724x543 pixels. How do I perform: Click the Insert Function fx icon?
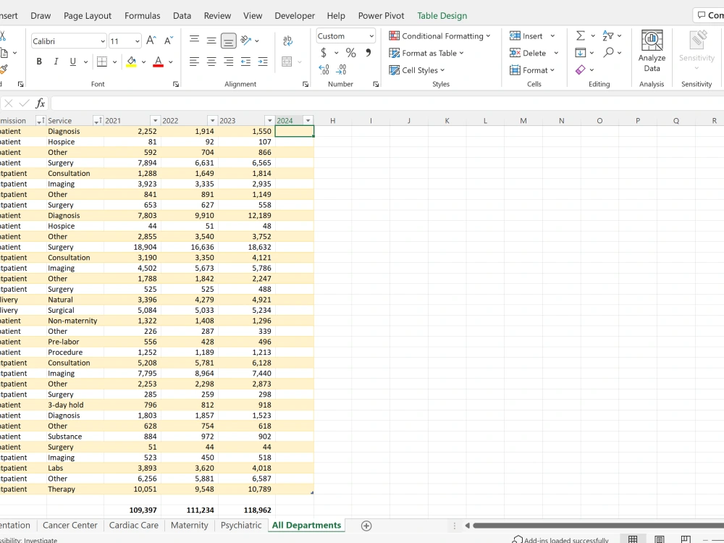pos(41,103)
